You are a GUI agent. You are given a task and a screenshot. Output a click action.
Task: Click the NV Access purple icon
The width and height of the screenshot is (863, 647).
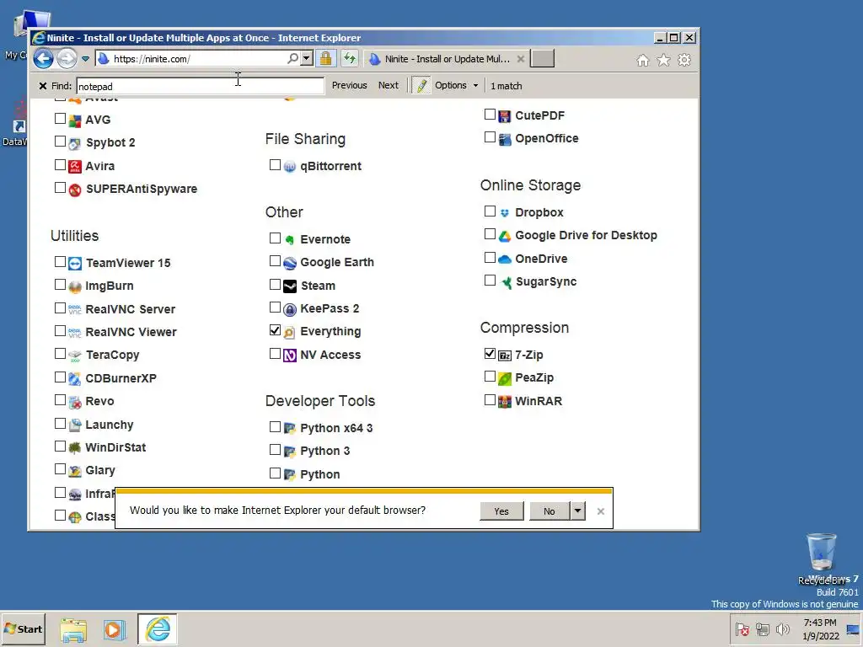tap(290, 356)
